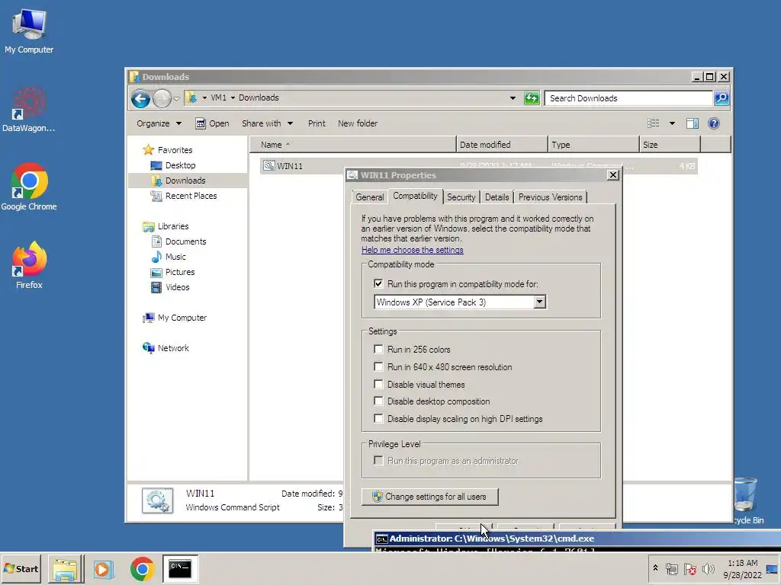Open My Computer desktop icon

click(x=29, y=30)
